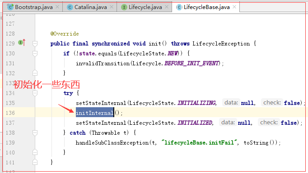Click LifecycleException in the method signature
Viewport: 308px width, 173px height.
click(221, 44)
